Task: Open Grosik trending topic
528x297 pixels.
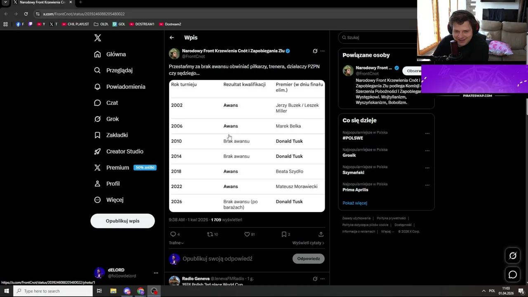Action: [x=349, y=156]
